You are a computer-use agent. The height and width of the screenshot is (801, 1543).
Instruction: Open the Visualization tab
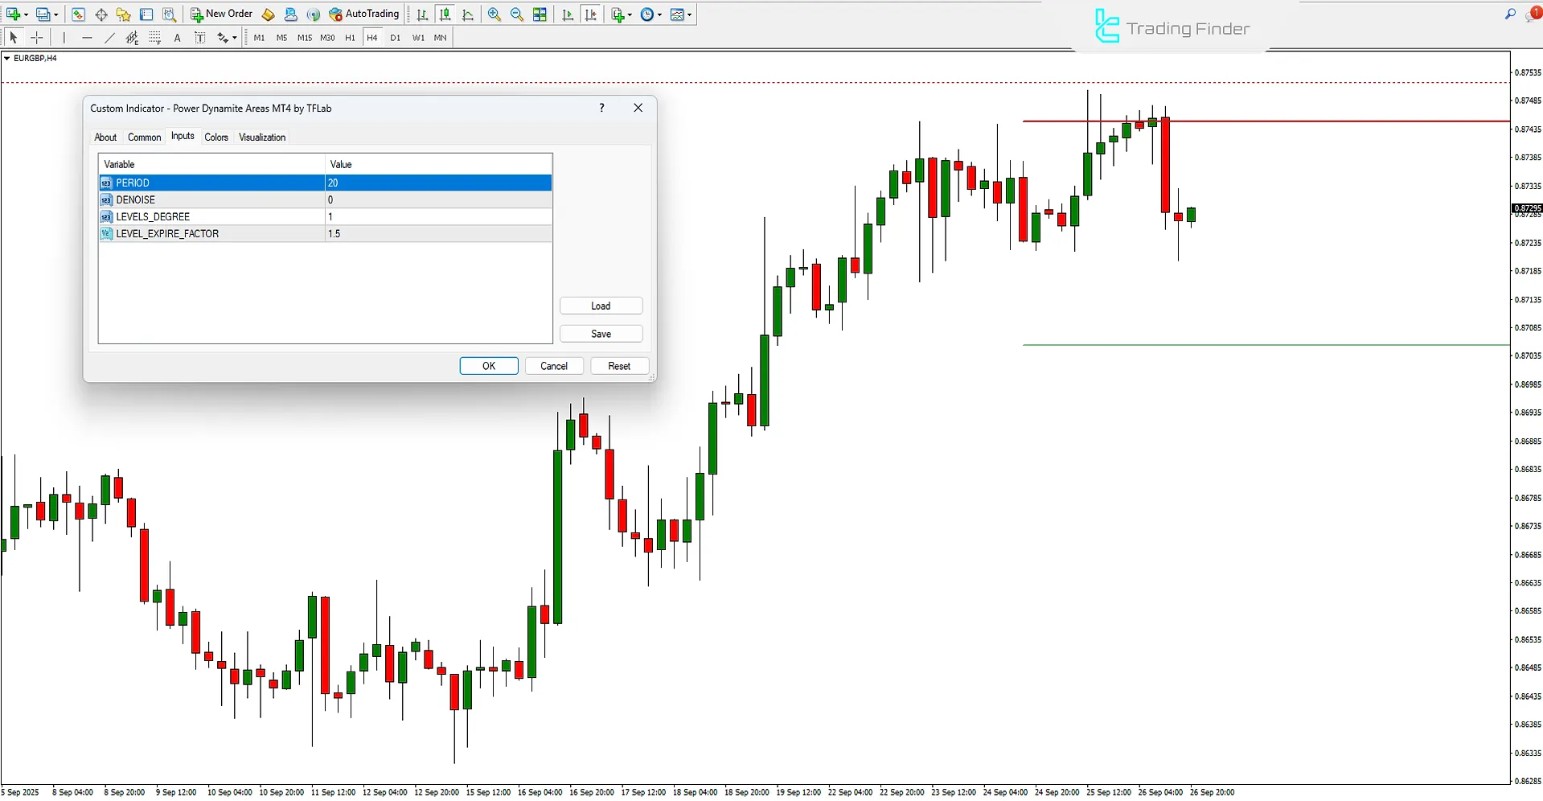pos(261,138)
